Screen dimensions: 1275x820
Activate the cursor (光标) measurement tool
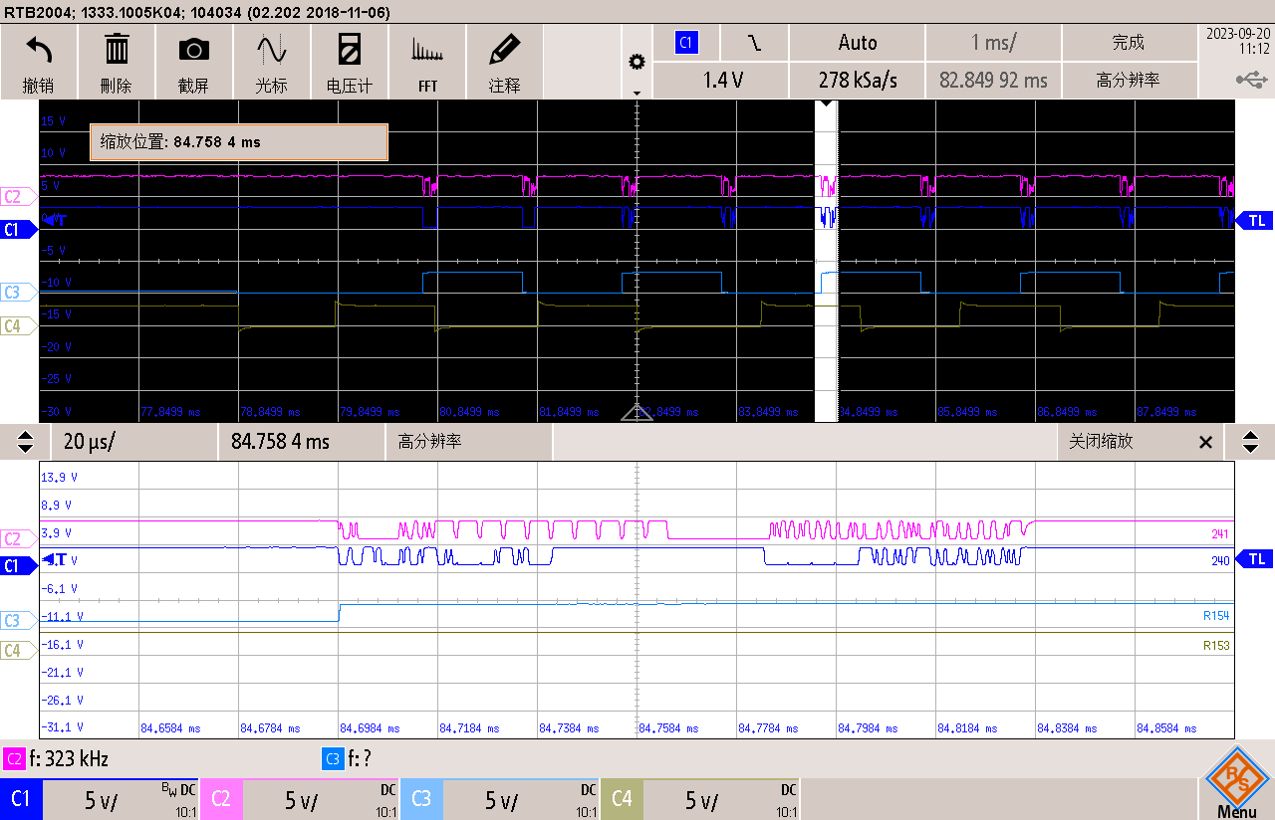[271, 49]
